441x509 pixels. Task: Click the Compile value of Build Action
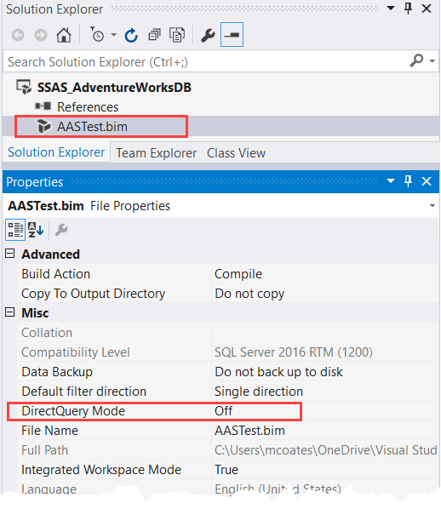coord(238,274)
